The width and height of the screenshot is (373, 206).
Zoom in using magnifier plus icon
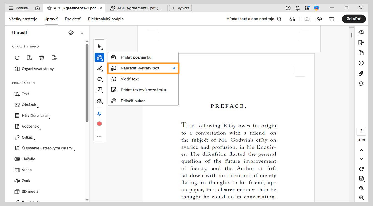click(x=361, y=188)
